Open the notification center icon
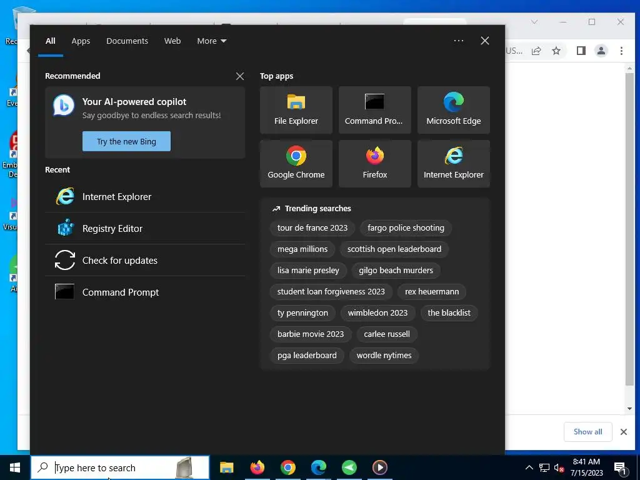640x480 pixels. [621, 467]
